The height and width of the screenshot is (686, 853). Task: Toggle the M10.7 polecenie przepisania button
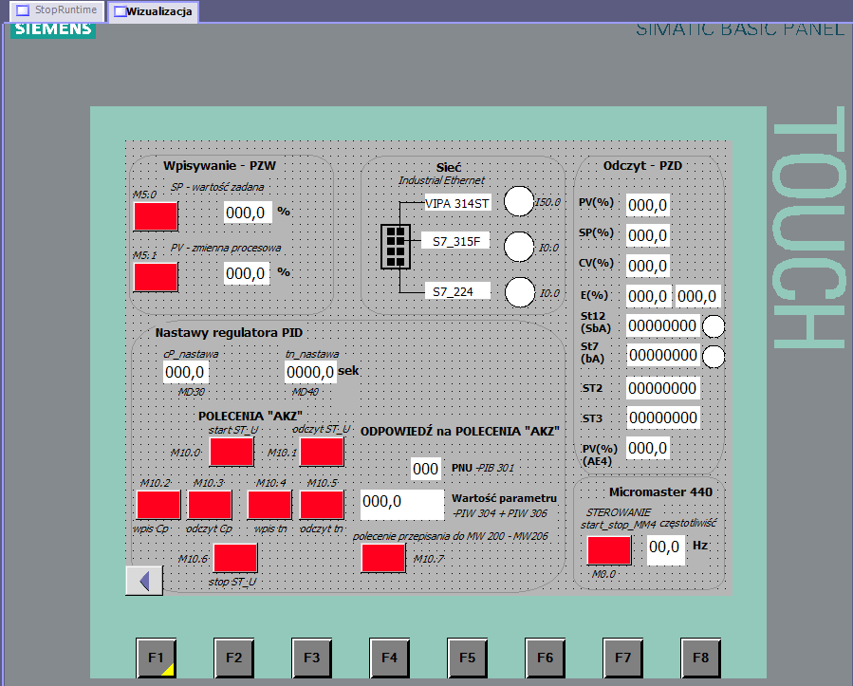tap(383, 558)
